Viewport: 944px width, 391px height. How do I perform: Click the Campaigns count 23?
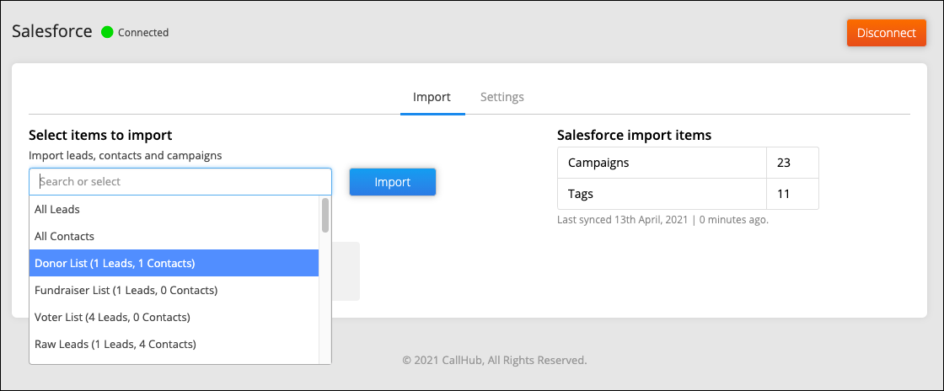(x=783, y=163)
